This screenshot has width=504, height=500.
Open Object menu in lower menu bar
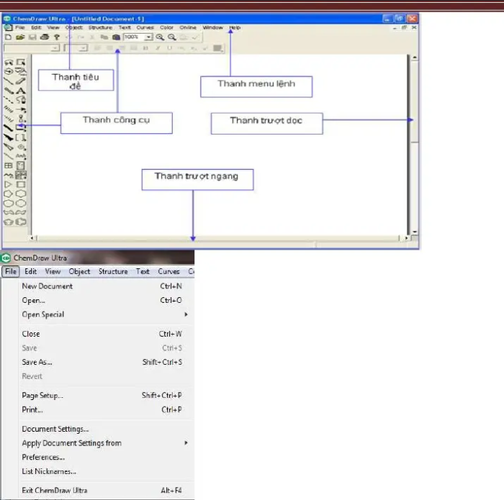[79, 271]
